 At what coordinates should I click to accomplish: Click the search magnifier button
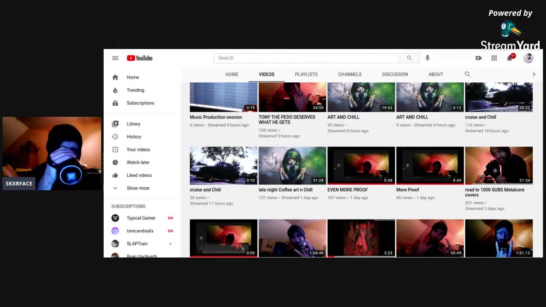pos(409,58)
